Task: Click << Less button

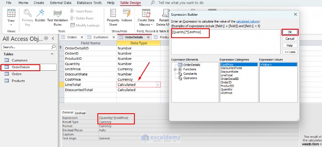Action: pyautogui.click(x=290, y=52)
